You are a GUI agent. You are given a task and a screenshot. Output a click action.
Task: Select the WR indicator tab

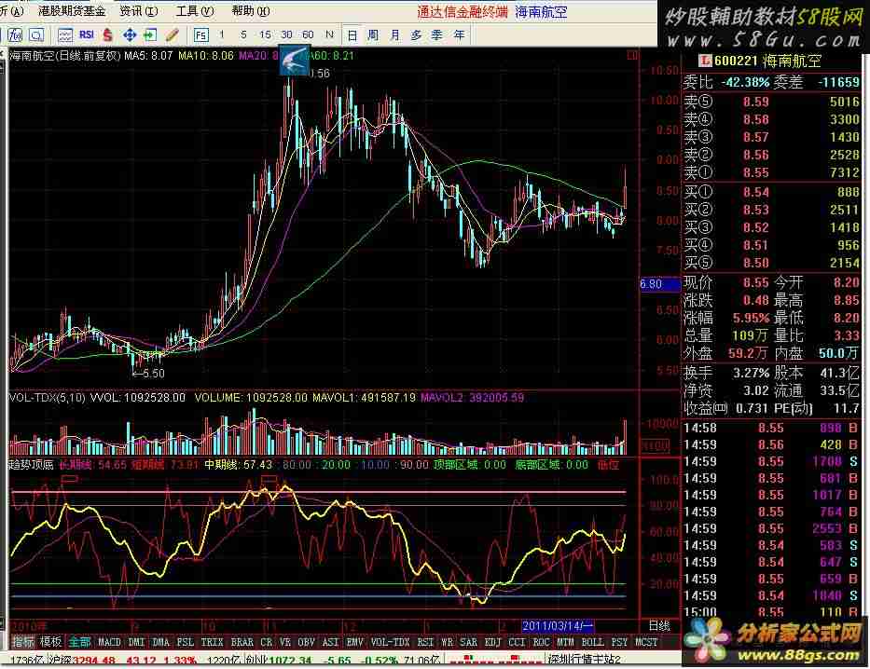[447, 642]
